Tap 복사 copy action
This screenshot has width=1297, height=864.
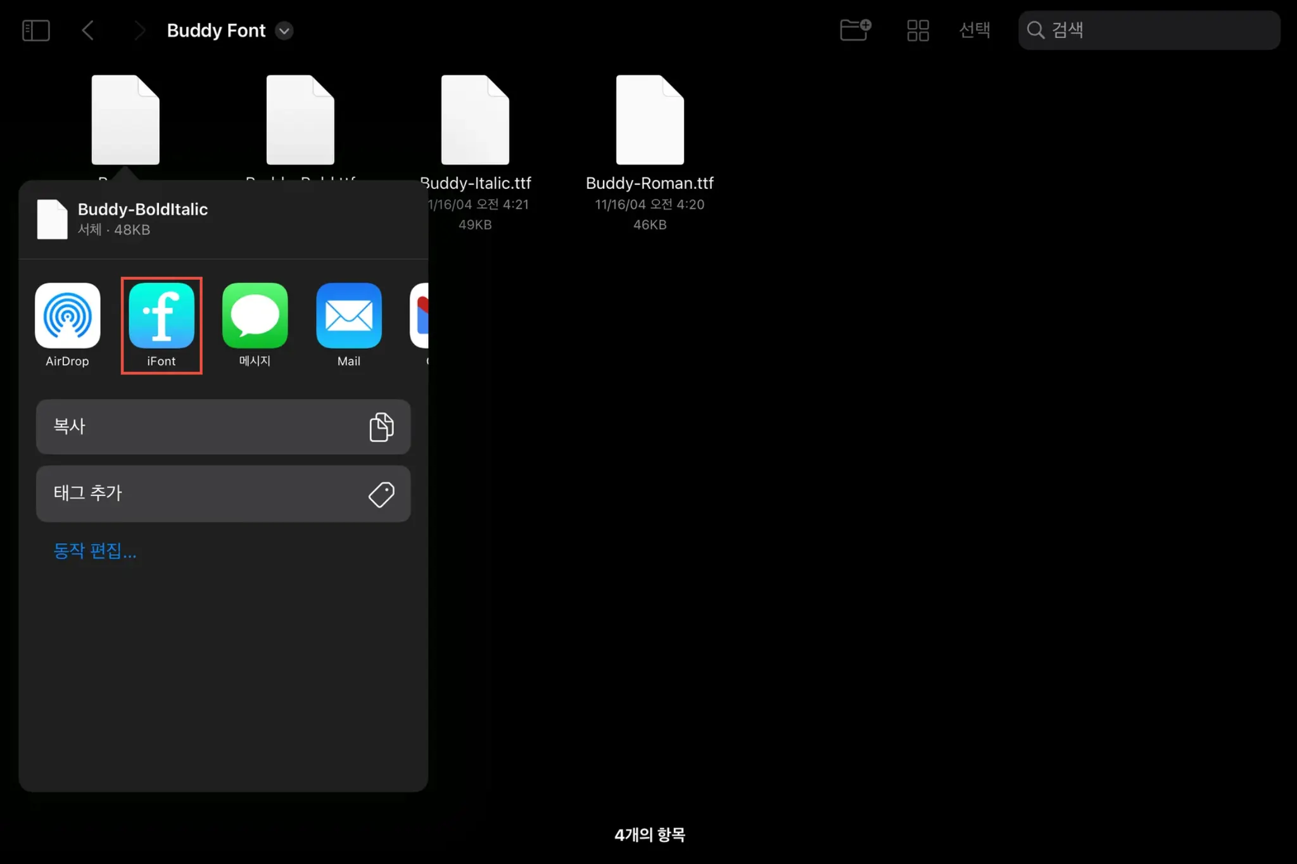click(223, 426)
